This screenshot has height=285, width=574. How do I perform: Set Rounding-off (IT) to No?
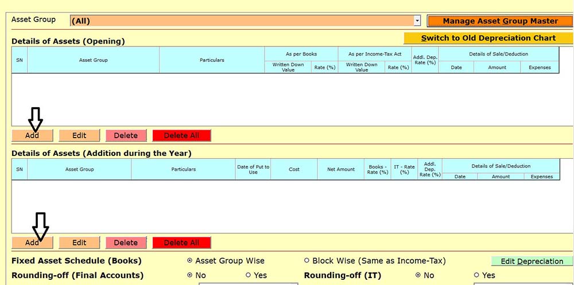417,275
